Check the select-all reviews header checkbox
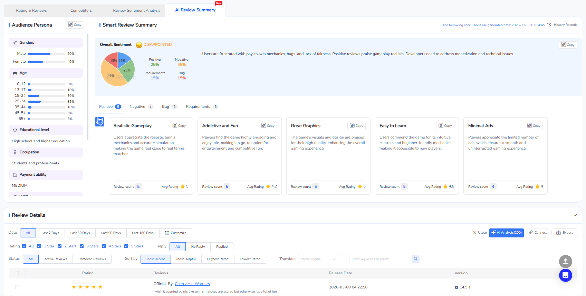The width and height of the screenshot is (586, 296). point(17,273)
